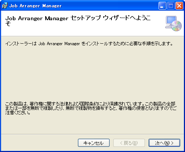The height and width of the screenshot is (152, 185).
Task: Click the text 'インストーラーは Job Arranger Manager をインストールするために必要な手順を示します。'
Action: (x=89, y=44)
